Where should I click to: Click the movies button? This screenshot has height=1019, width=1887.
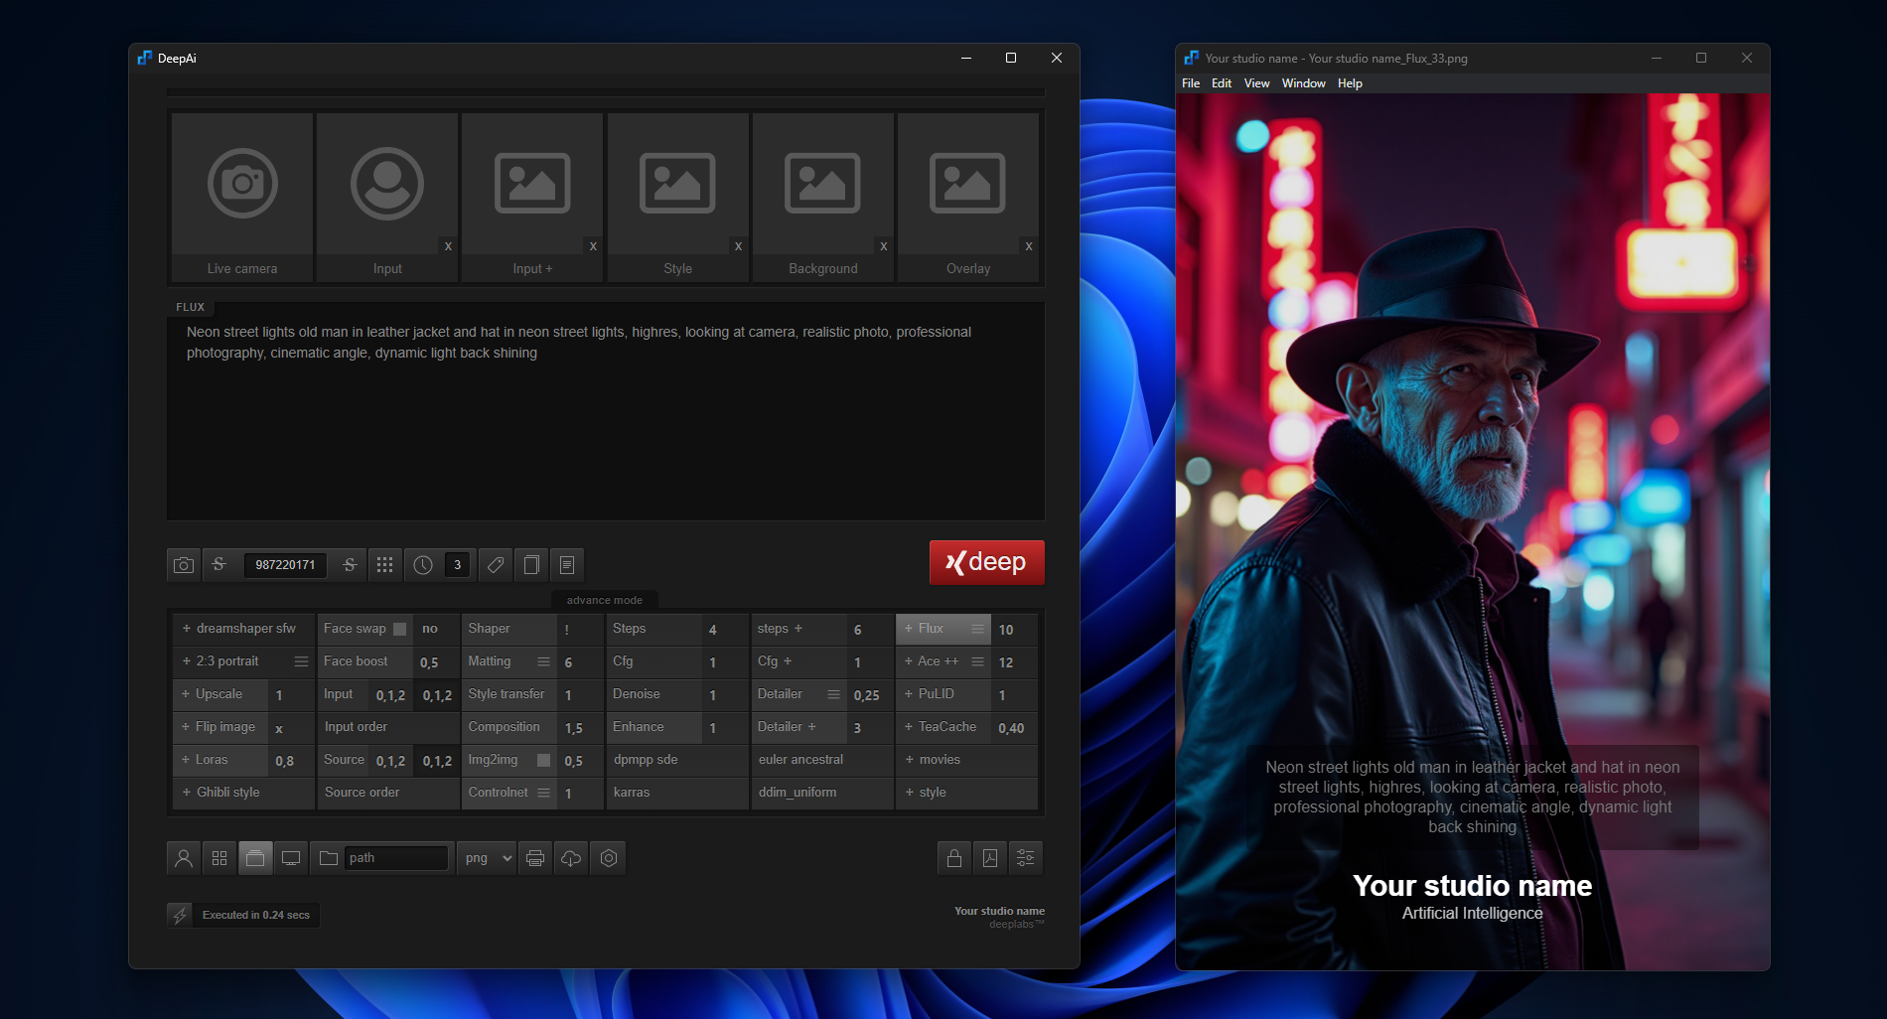click(x=966, y=760)
